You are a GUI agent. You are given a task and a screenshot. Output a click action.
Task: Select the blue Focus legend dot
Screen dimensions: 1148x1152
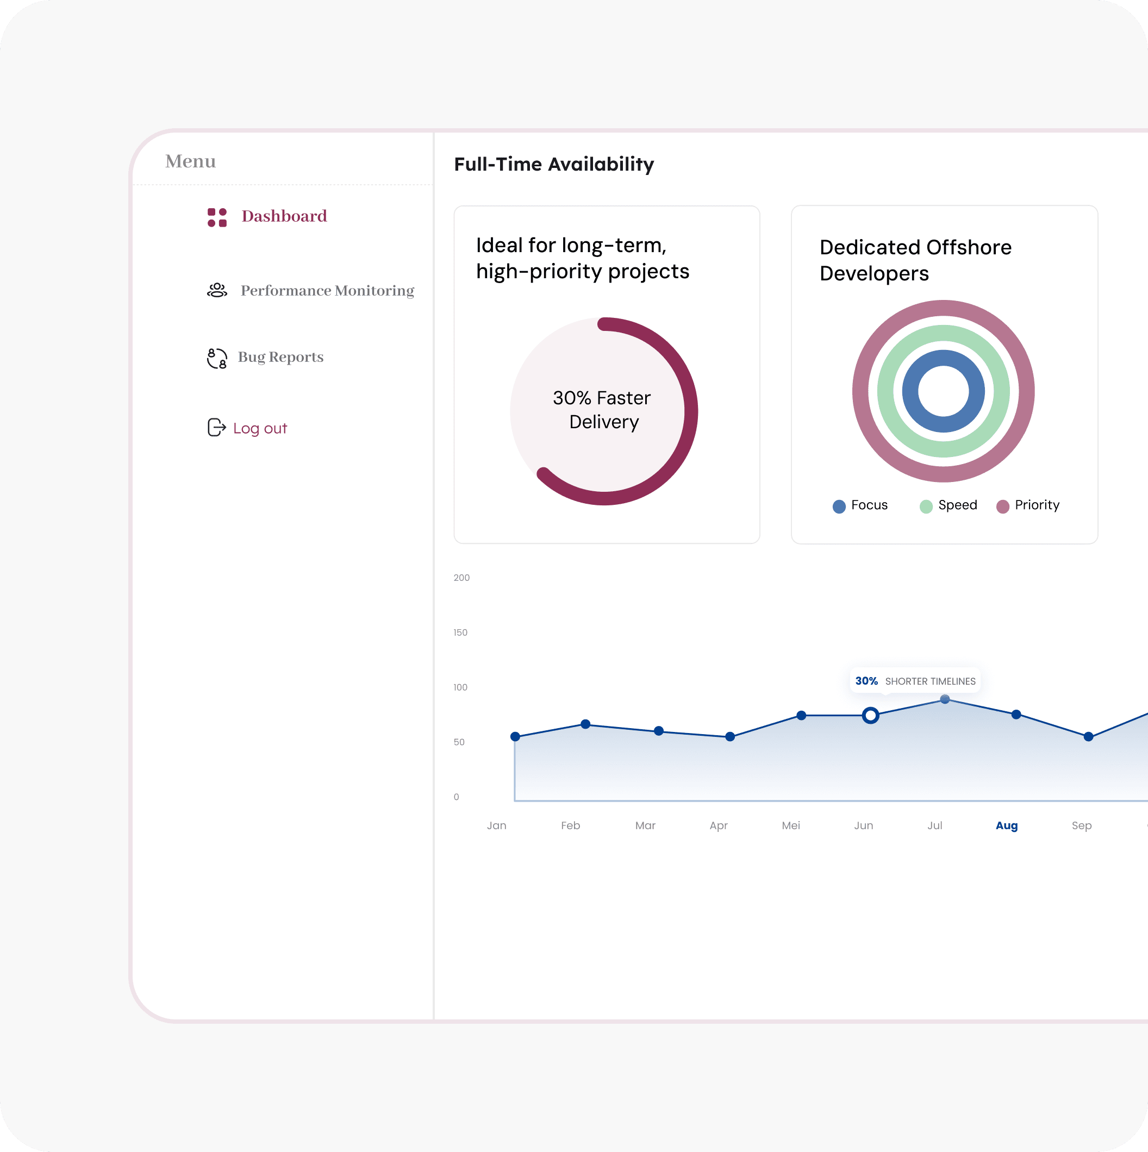click(x=839, y=507)
